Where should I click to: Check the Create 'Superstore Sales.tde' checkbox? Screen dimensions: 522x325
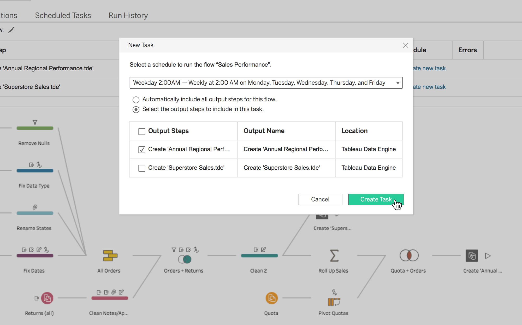click(x=142, y=168)
